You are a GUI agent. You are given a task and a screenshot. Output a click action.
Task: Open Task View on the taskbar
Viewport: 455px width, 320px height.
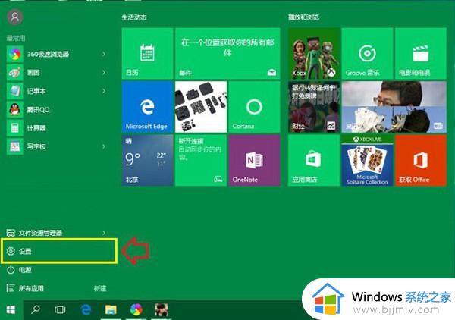point(60,310)
